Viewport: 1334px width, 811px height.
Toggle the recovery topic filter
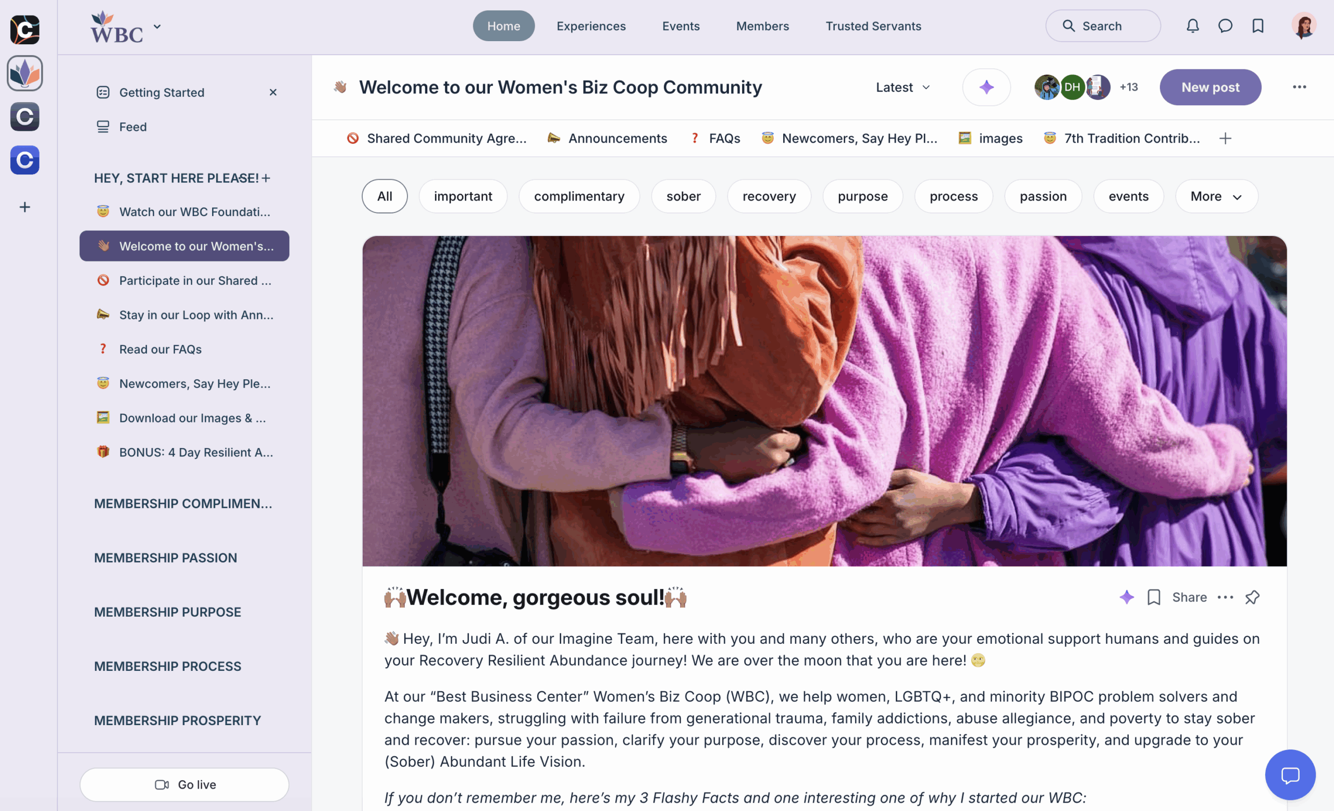tap(769, 196)
